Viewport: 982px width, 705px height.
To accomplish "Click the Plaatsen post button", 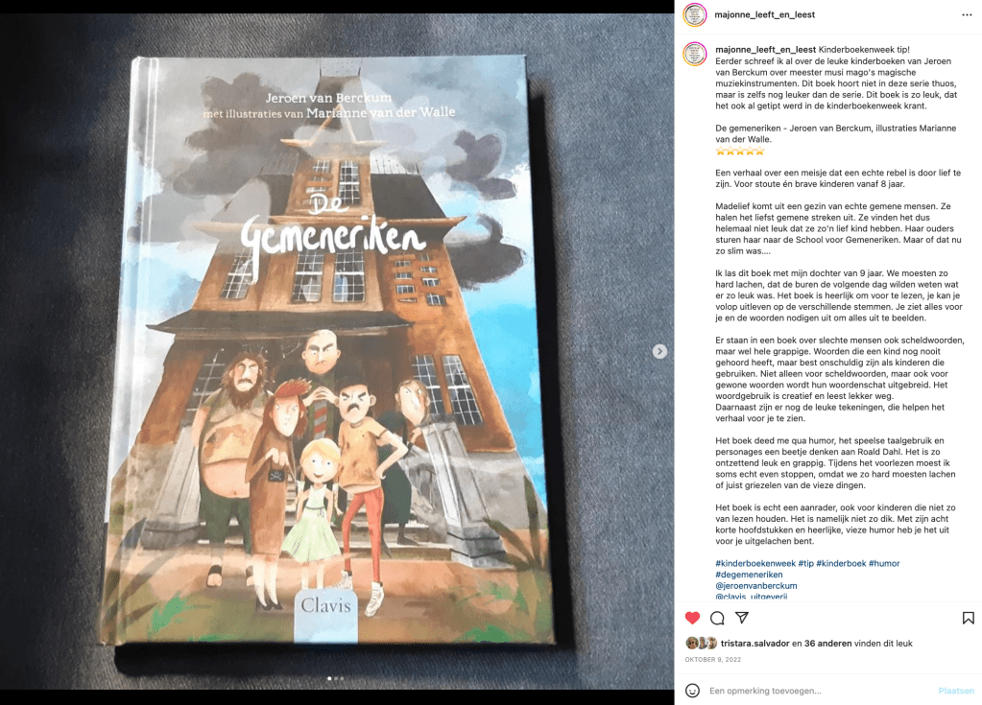I will tap(956, 691).
